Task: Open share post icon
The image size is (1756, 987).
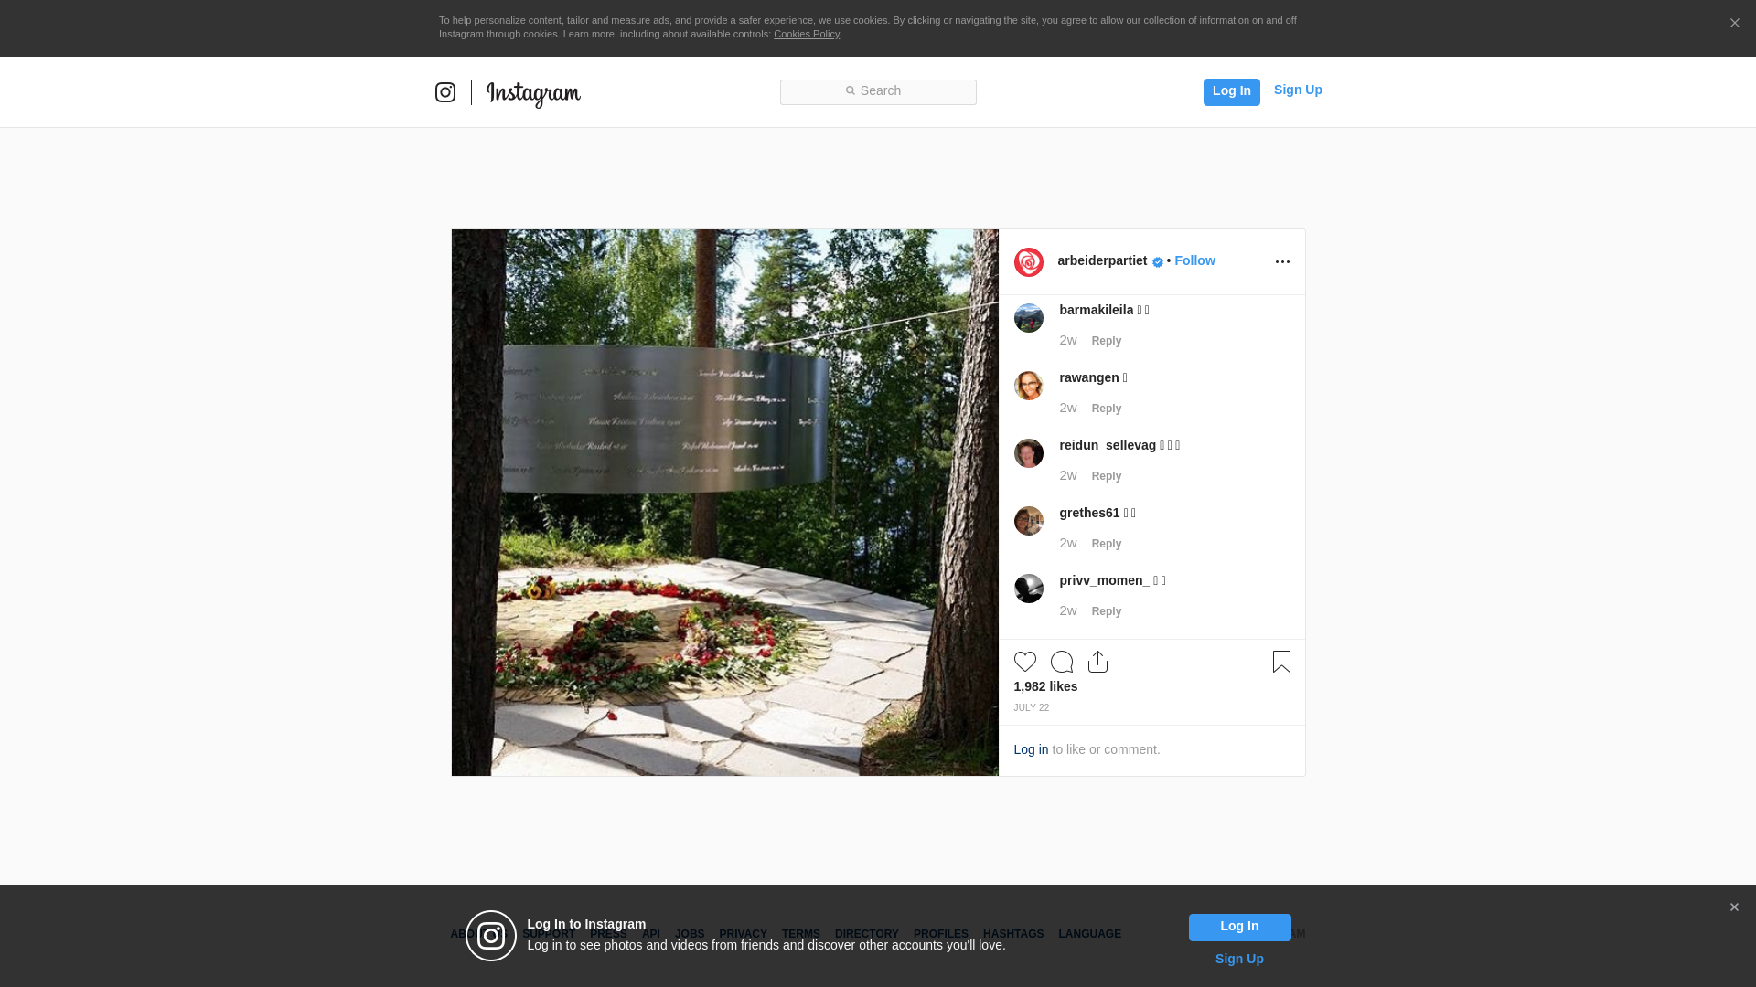Action: (1097, 662)
